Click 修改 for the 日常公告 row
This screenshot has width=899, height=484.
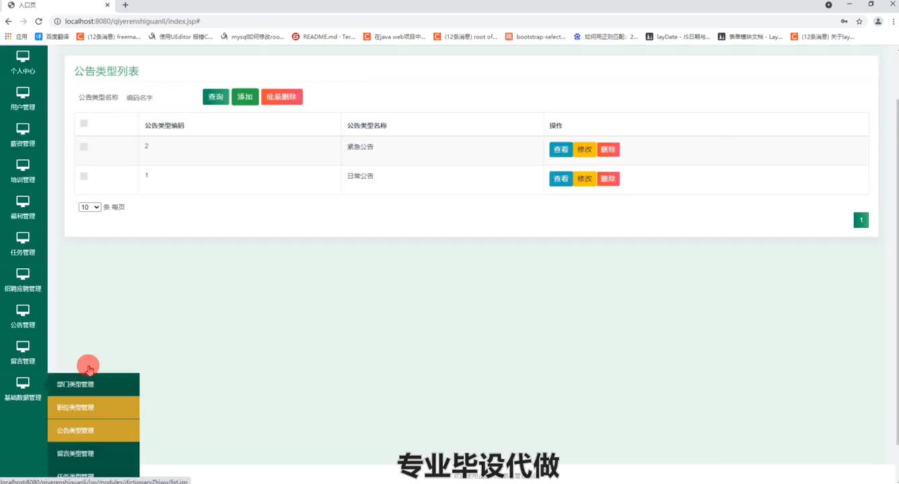tap(585, 179)
